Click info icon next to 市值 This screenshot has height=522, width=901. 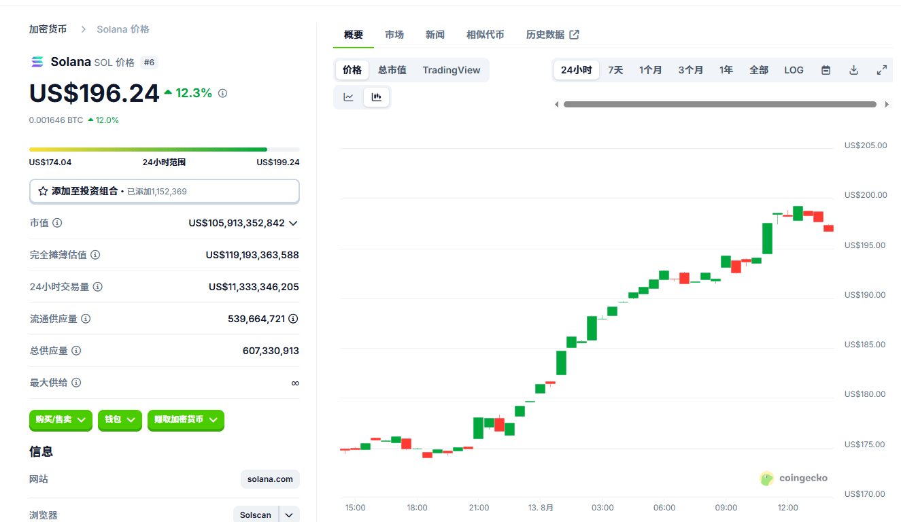57,223
